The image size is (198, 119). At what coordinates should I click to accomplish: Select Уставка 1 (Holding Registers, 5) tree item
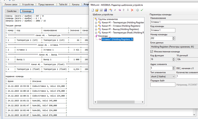click(x=117, y=39)
